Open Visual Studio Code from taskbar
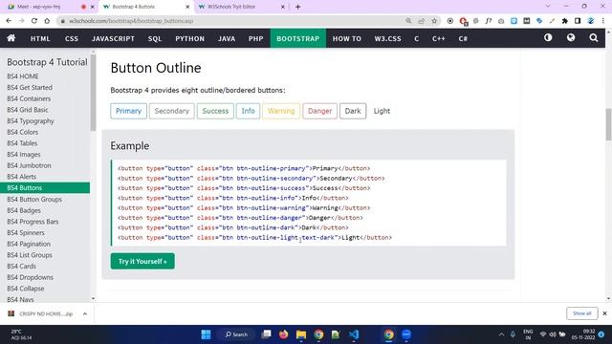The image size is (612, 344). coord(354,334)
